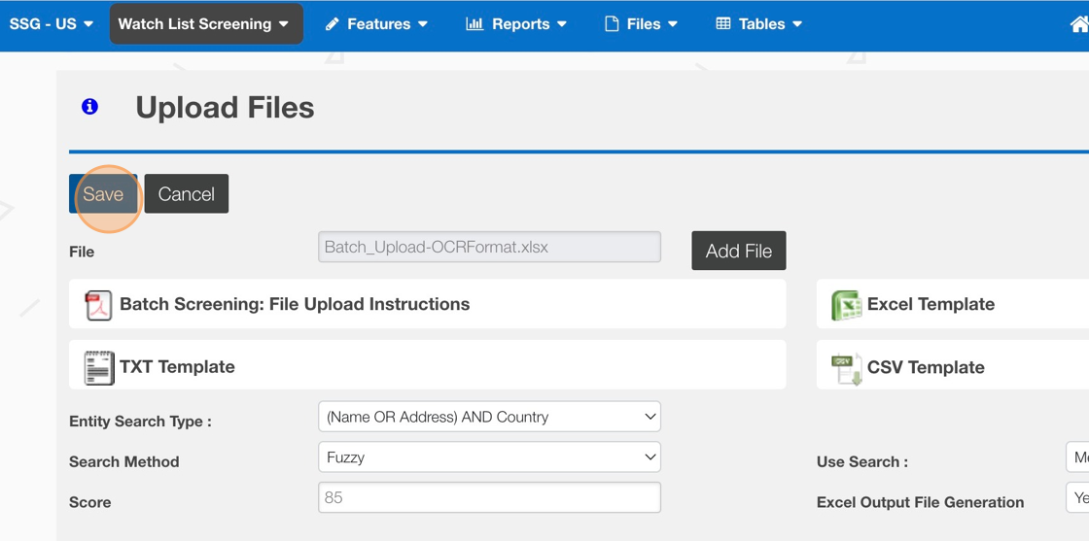Click the Excel Template spreadsheet icon
The width and height of the screenshot is (1089, 541).
click(846, 305)
